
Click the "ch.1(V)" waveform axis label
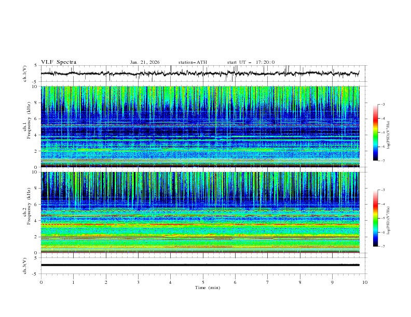pos(25,74)
